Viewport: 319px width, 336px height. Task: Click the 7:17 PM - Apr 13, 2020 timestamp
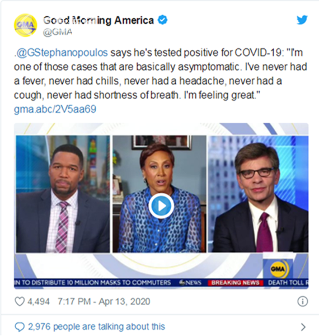[x=104, y=301]
